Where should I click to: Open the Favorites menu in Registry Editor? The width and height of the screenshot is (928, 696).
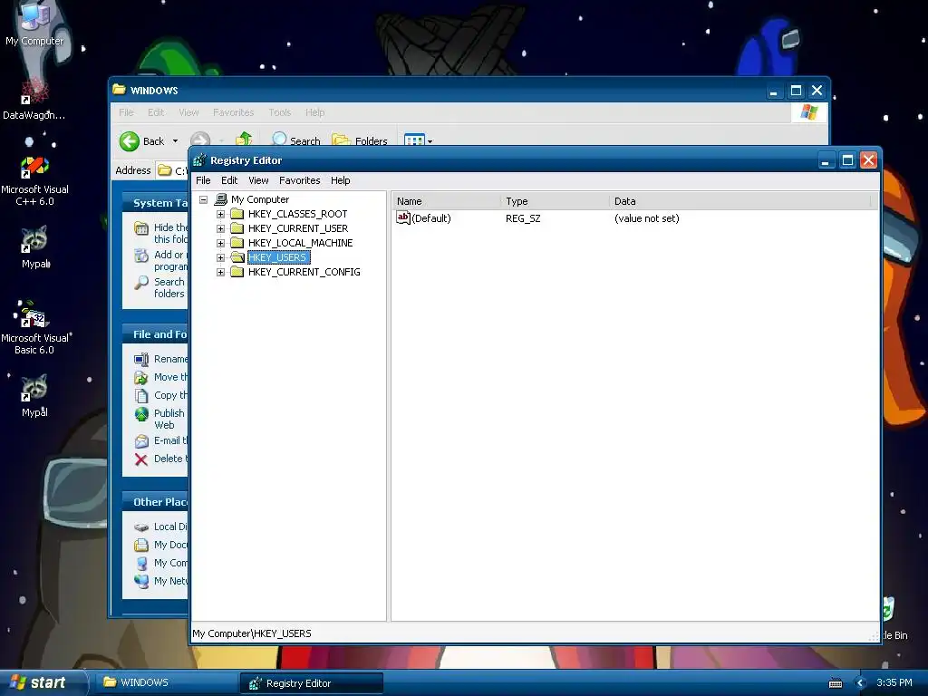click(299, 180)
